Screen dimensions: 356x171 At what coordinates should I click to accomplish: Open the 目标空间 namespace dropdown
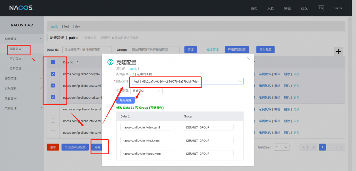coord(188,81)
